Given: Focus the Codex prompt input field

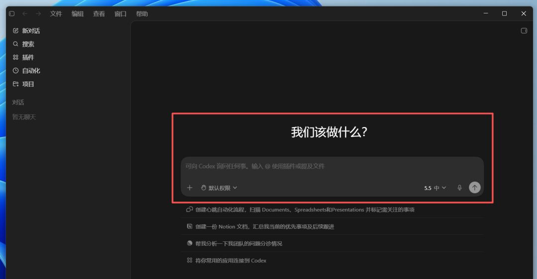Looking at the screenshot, I should click(x=332, y=166).
